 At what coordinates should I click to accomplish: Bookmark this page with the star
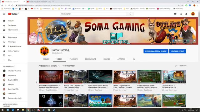click(182, 6)
